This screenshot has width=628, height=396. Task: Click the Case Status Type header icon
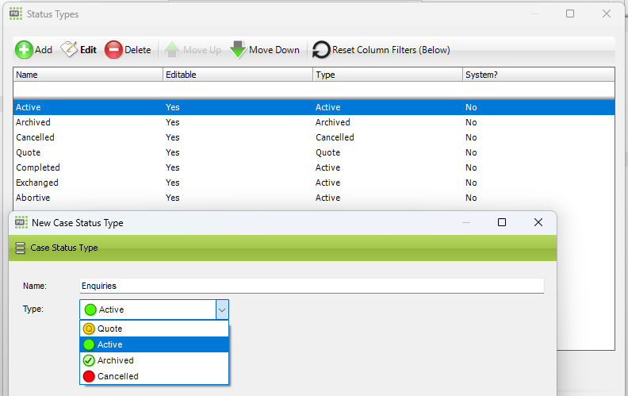(x=20, y=248)
